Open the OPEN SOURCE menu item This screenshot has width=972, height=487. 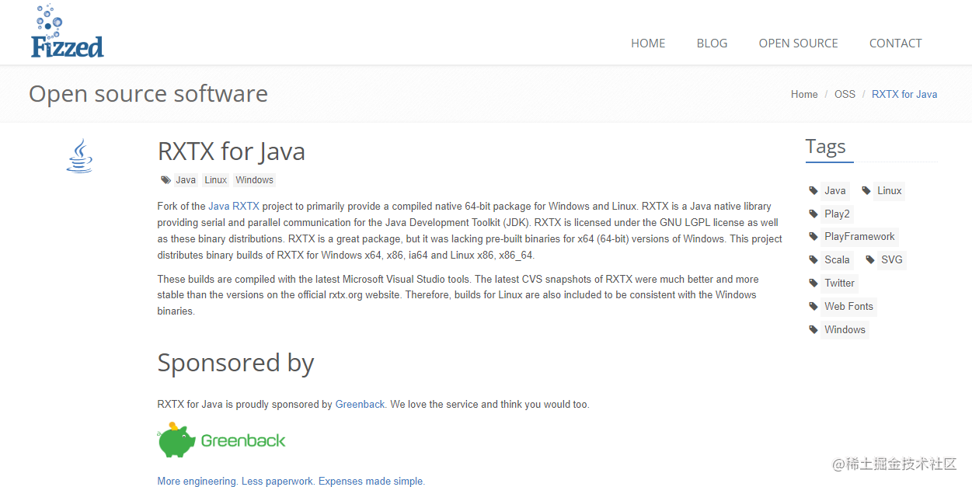tap(798, 43)
